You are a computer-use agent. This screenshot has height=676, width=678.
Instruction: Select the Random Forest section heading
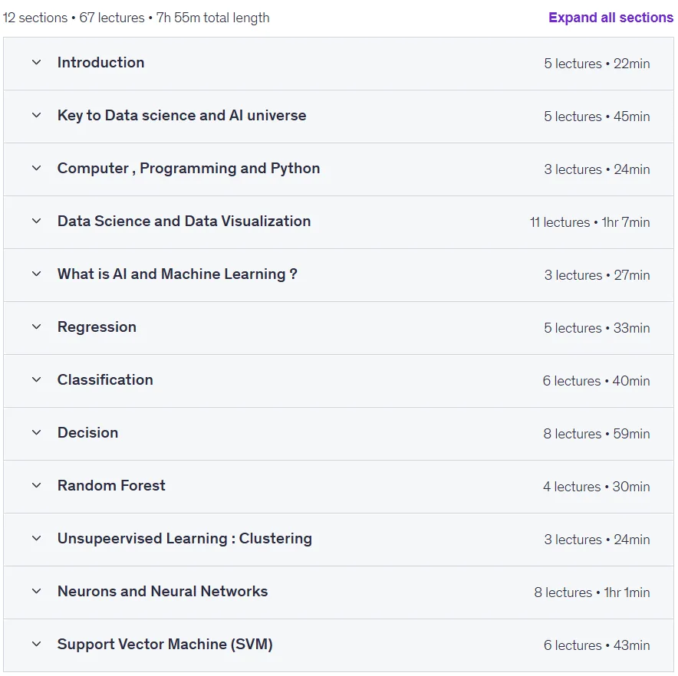pyautogui.click(x=111, y=485)
